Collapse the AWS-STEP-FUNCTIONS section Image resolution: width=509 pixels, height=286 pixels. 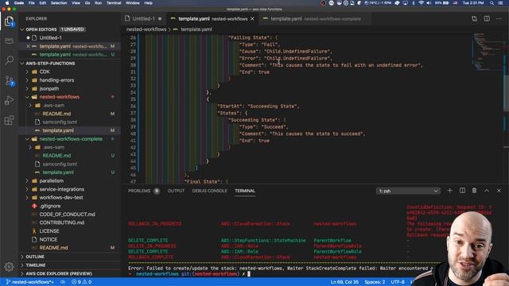22,64
